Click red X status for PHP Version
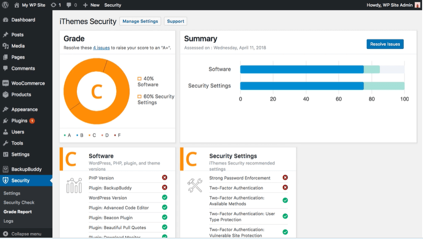This screenshot has height=239, width=423. [x=165, y=177]
